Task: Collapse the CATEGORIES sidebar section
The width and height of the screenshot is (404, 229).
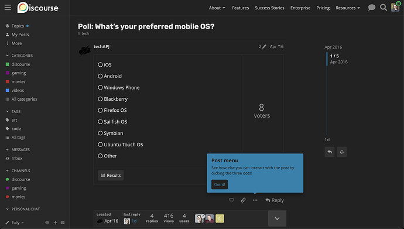Action: 19,56
